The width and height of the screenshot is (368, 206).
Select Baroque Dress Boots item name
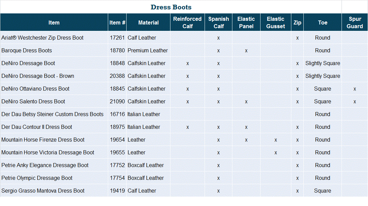(26, 51)
